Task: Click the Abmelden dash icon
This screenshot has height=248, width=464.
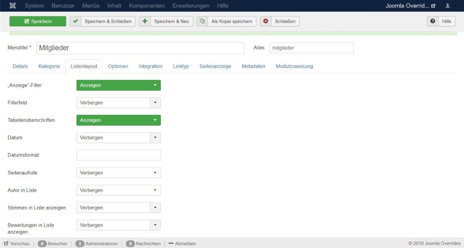Action: 171,243
